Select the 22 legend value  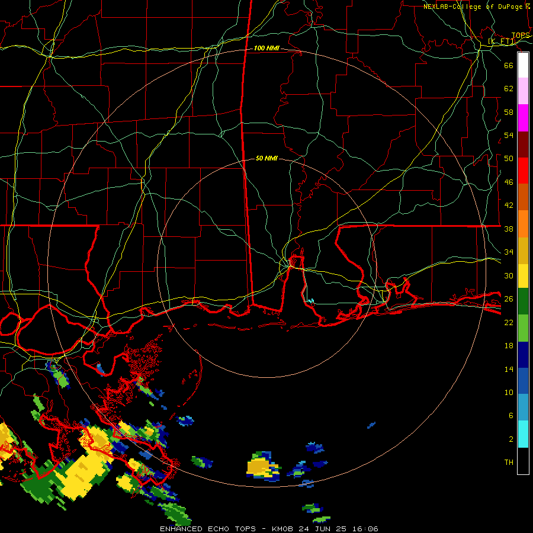[509, 322]
